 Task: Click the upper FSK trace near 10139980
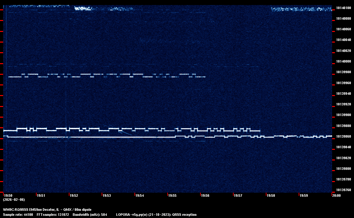click(106, 75)
